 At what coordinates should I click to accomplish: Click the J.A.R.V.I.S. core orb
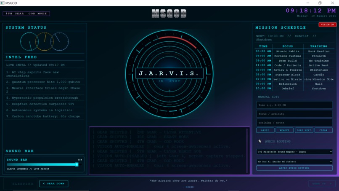click(169, 74)
